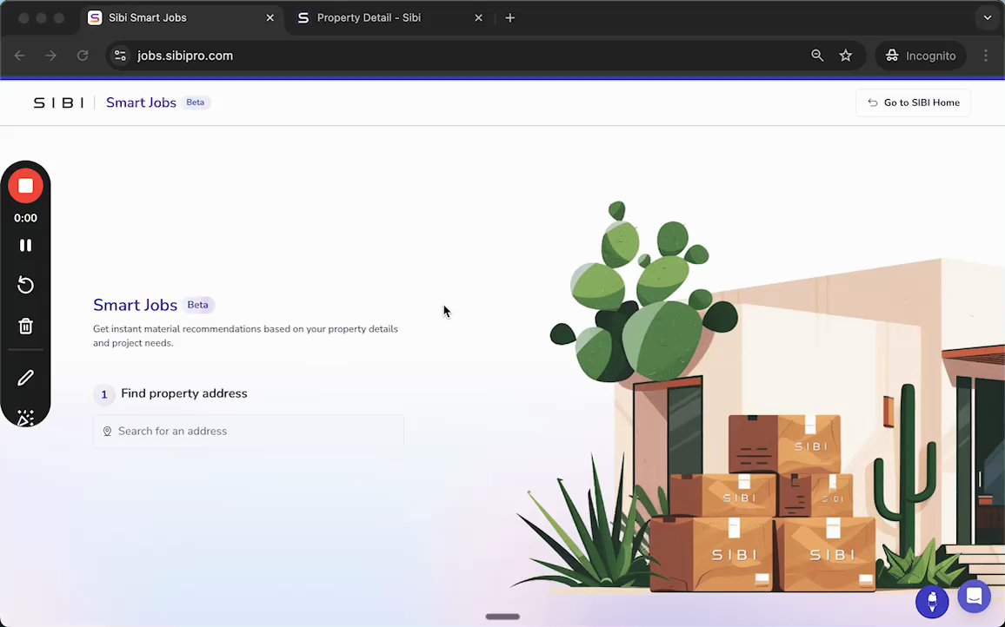
Task: Click the confetti effects icon
Action: 25,418
